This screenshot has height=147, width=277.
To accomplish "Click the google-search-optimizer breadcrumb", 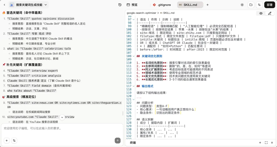I will [x=141, y=13].
